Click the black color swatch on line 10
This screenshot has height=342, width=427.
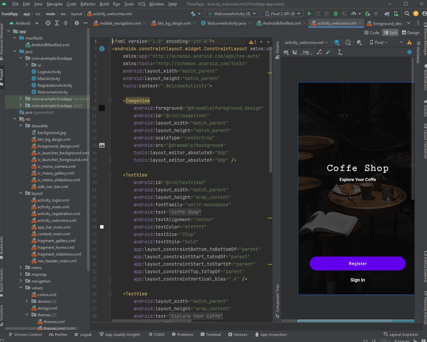[x=102, y=108]
